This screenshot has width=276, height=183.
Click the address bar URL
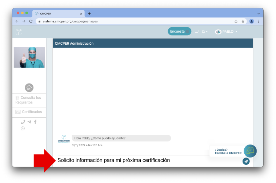[71, 21]
